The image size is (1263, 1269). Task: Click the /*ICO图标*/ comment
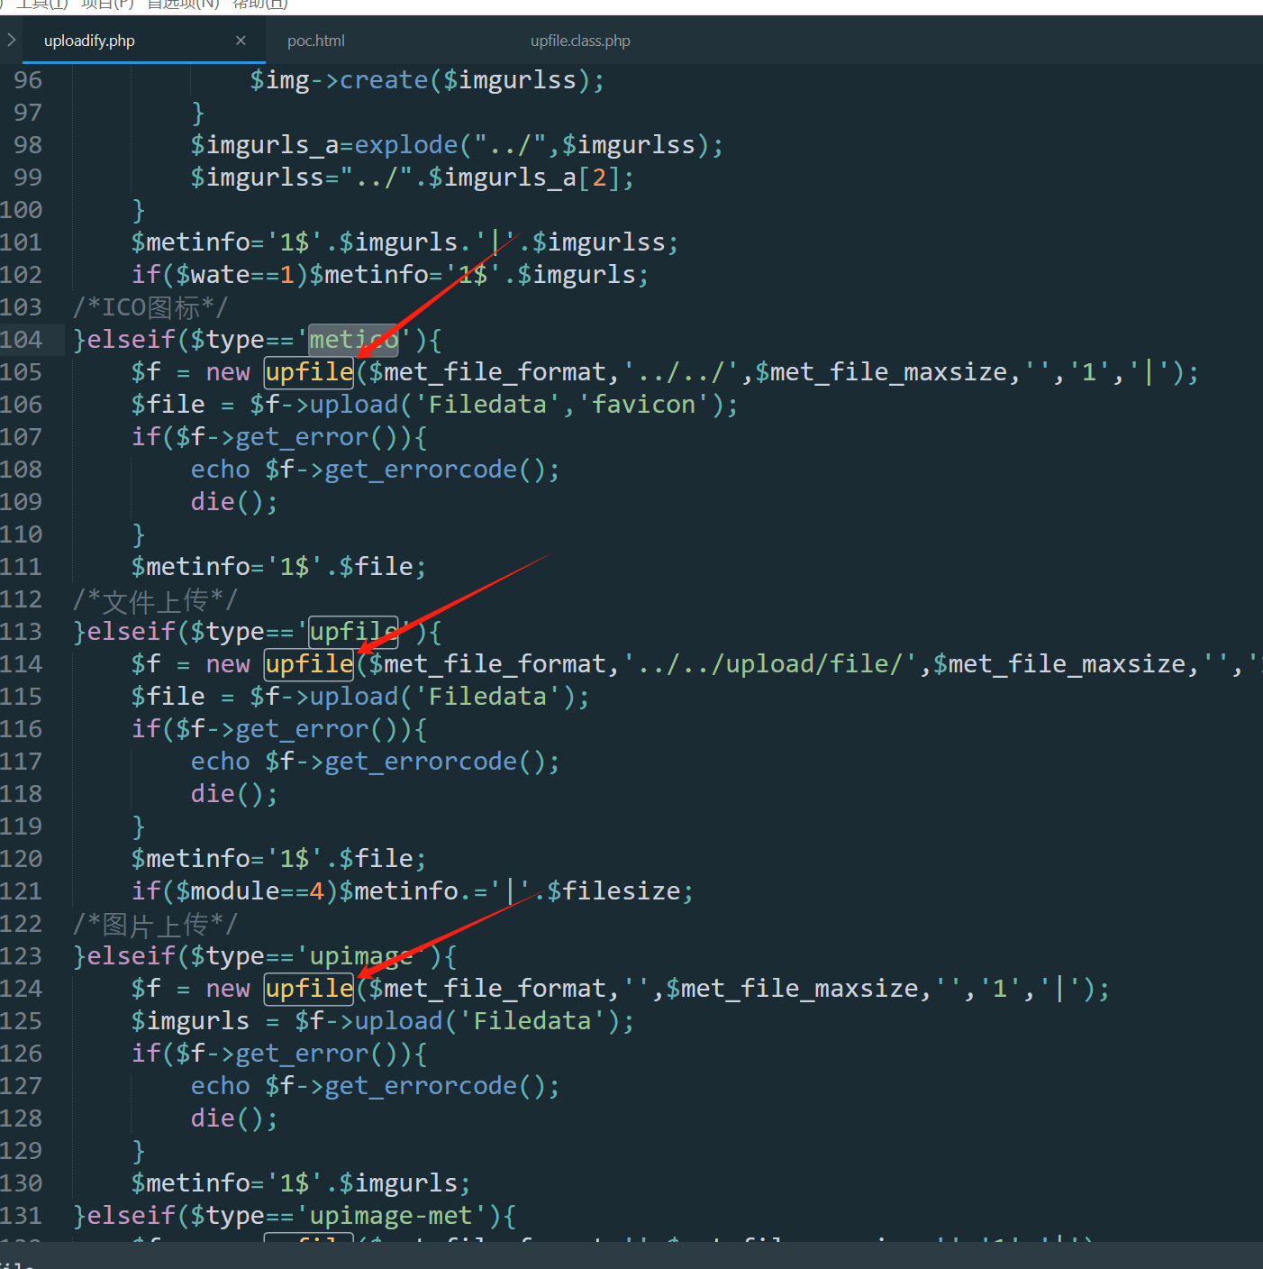150,307
